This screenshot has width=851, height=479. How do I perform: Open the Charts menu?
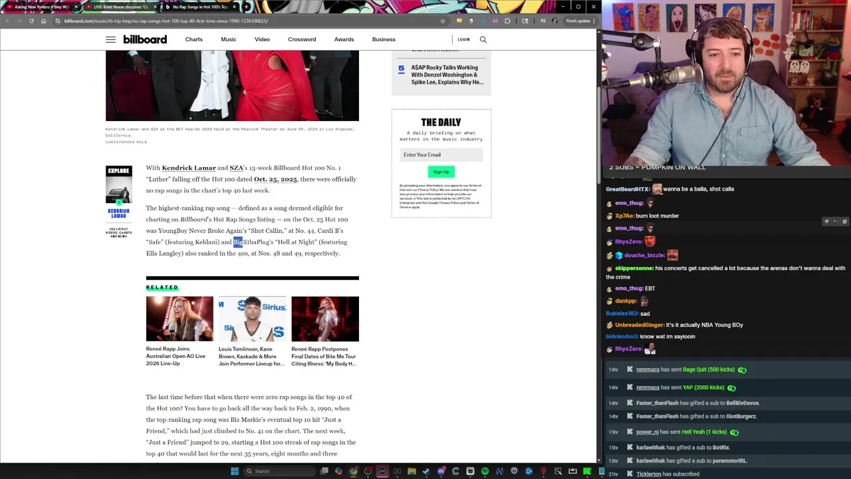193,39
